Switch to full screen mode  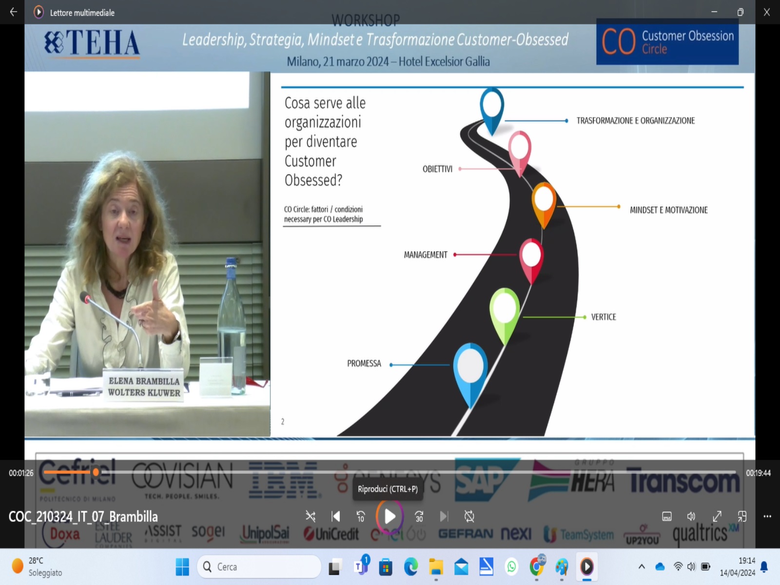[717, 516]
